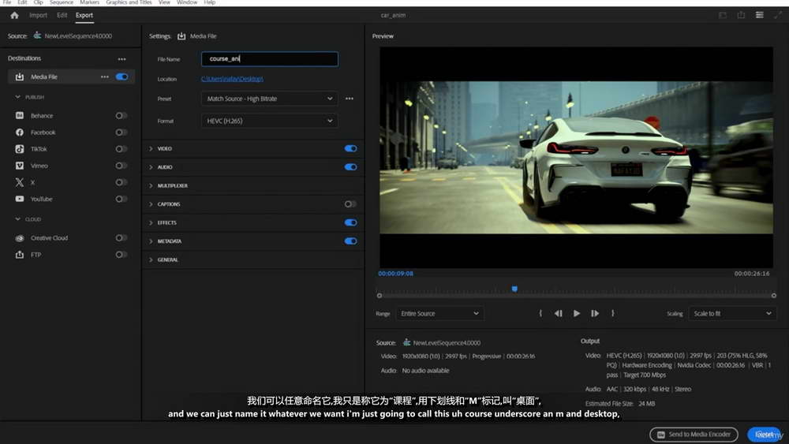
Task: Open the Graphics and Titles menu
Action: point(129,2)
